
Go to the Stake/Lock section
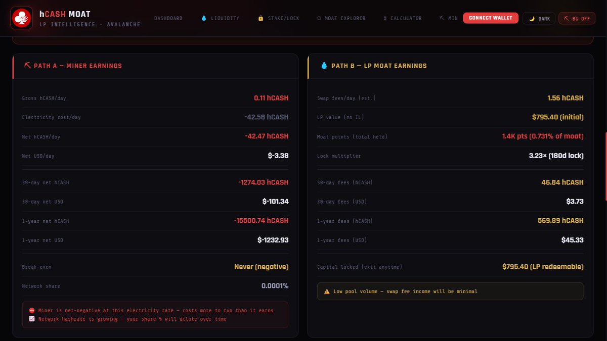tap(278, 18)
